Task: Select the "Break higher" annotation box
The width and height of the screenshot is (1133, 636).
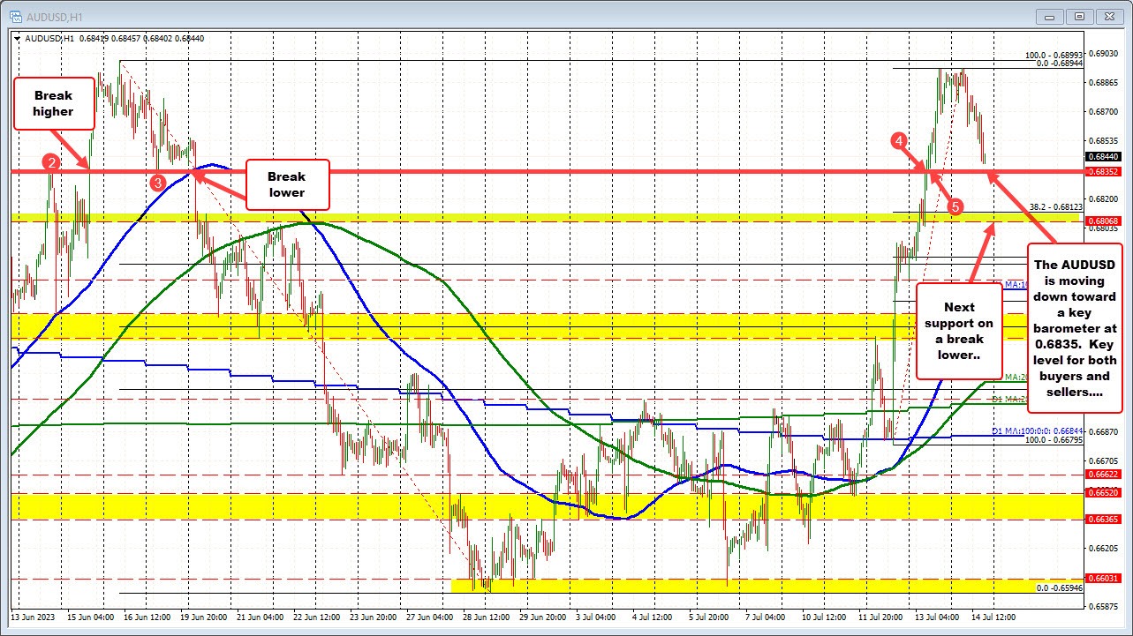Action: (x=53, y=102)
